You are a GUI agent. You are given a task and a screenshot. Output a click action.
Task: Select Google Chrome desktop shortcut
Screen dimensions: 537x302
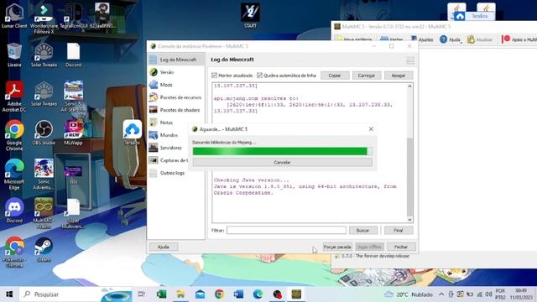point(14,136)
